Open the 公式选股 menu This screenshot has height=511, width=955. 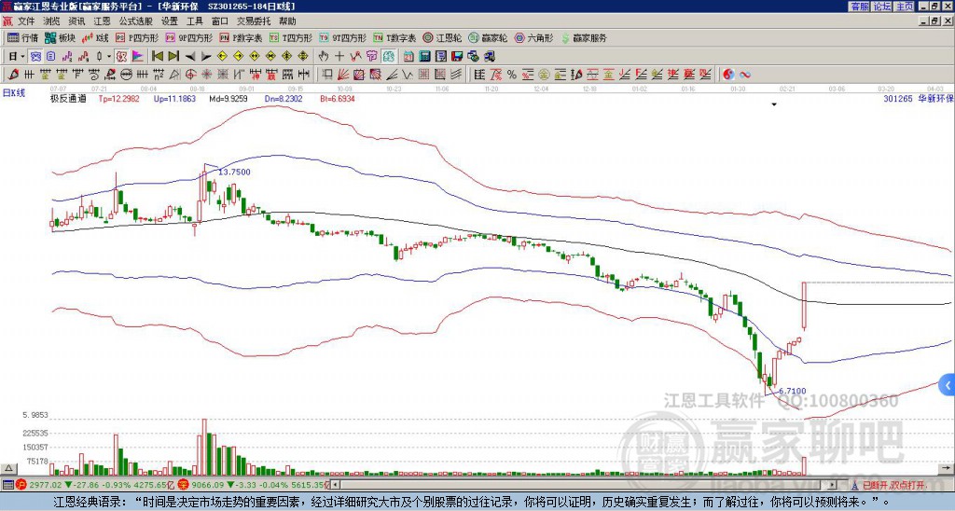click(136, 21)
